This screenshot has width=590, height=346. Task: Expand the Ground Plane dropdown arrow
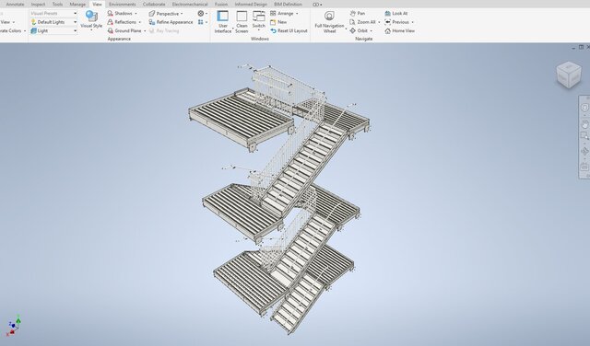(x=145, y=30)
